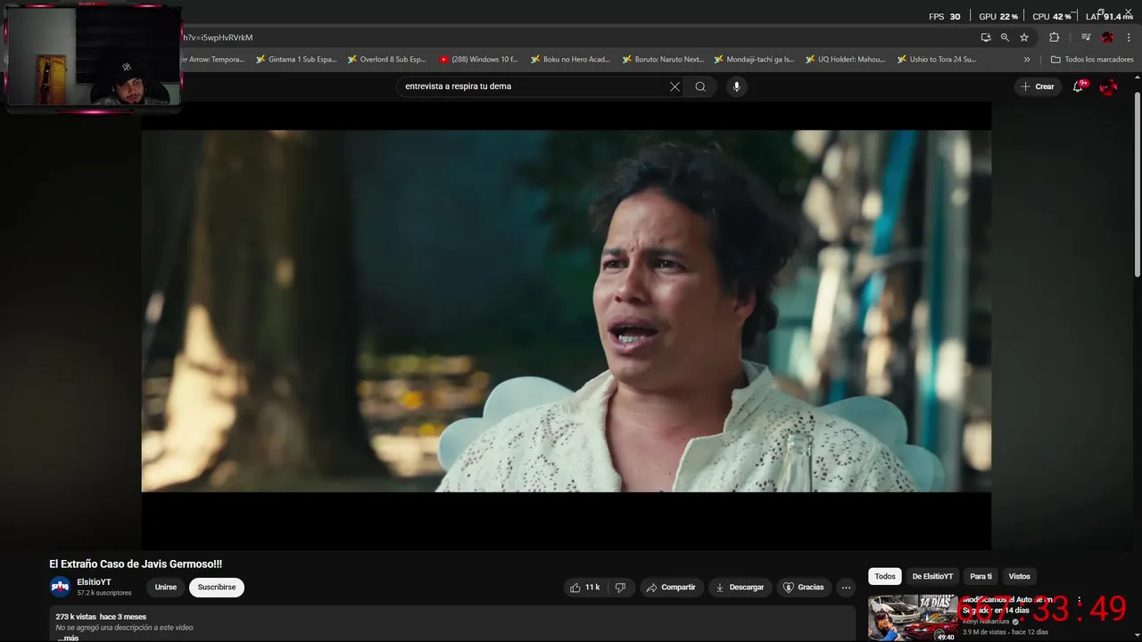Open the media control playlist icon
The width and height of the screenshot is (1142, 642).
1086,37
